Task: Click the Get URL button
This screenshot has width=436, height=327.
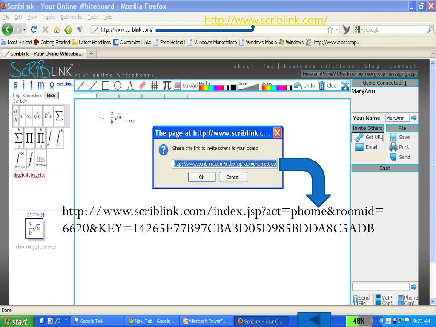Action: tap(368, 137)
